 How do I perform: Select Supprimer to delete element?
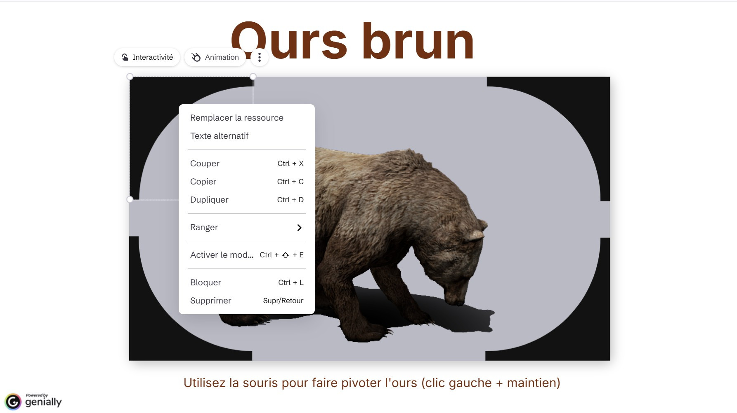pos(246,301)
